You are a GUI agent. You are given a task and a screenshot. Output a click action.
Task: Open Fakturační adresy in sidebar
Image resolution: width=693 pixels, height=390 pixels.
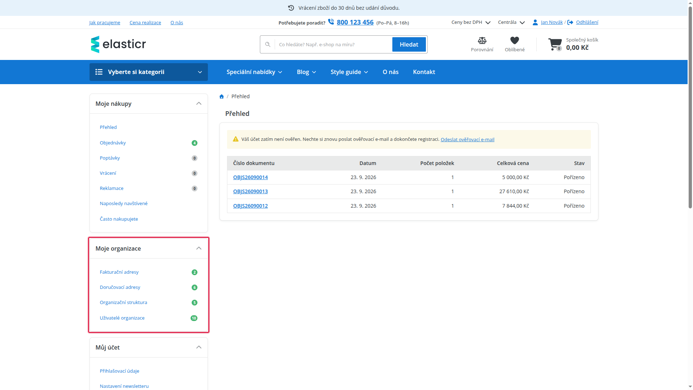[119, 272]
